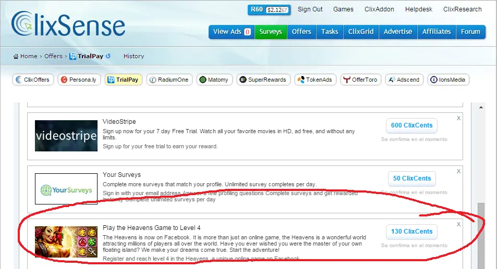Click the Sign Out link

pyautogui.click(x=310, y=9)
